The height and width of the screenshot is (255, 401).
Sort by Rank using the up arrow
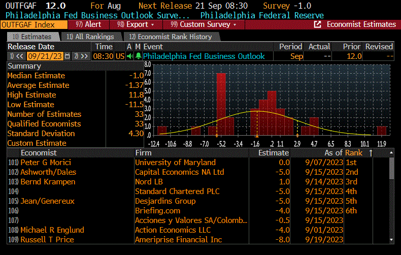(x=371, y=153)
